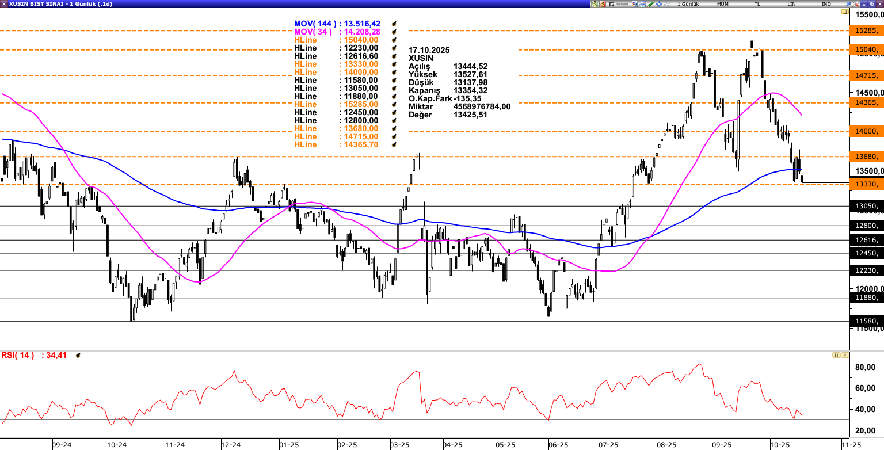Click the IND indicator menu in the toolbar
884x450 pixels.
(826, 4)
